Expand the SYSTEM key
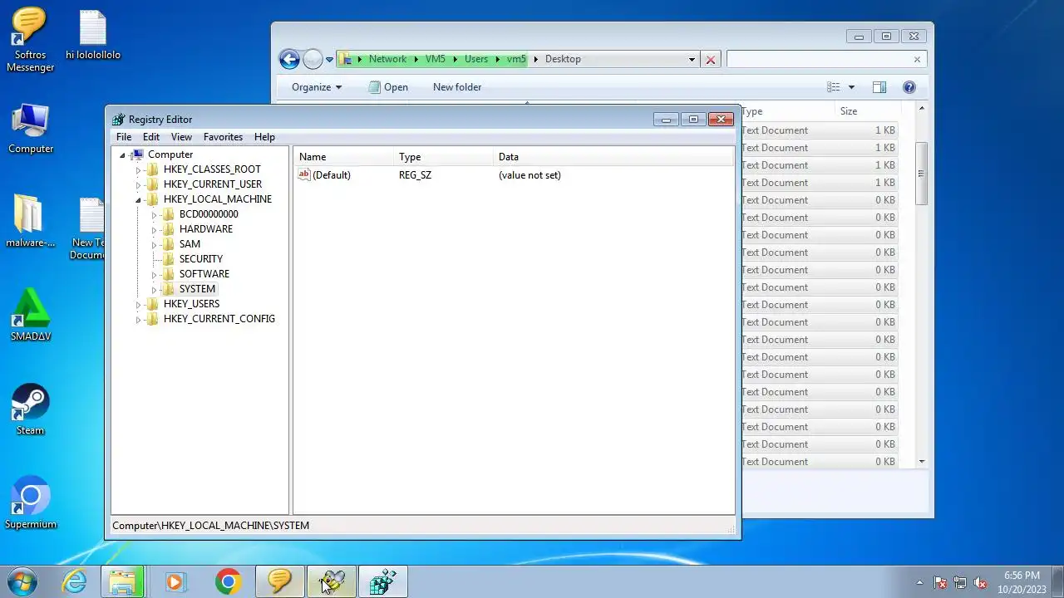The height and width of the screenshot is (598, 1064). point(154,289)
